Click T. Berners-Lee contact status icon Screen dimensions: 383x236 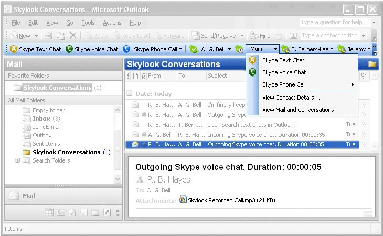[285, 49]
